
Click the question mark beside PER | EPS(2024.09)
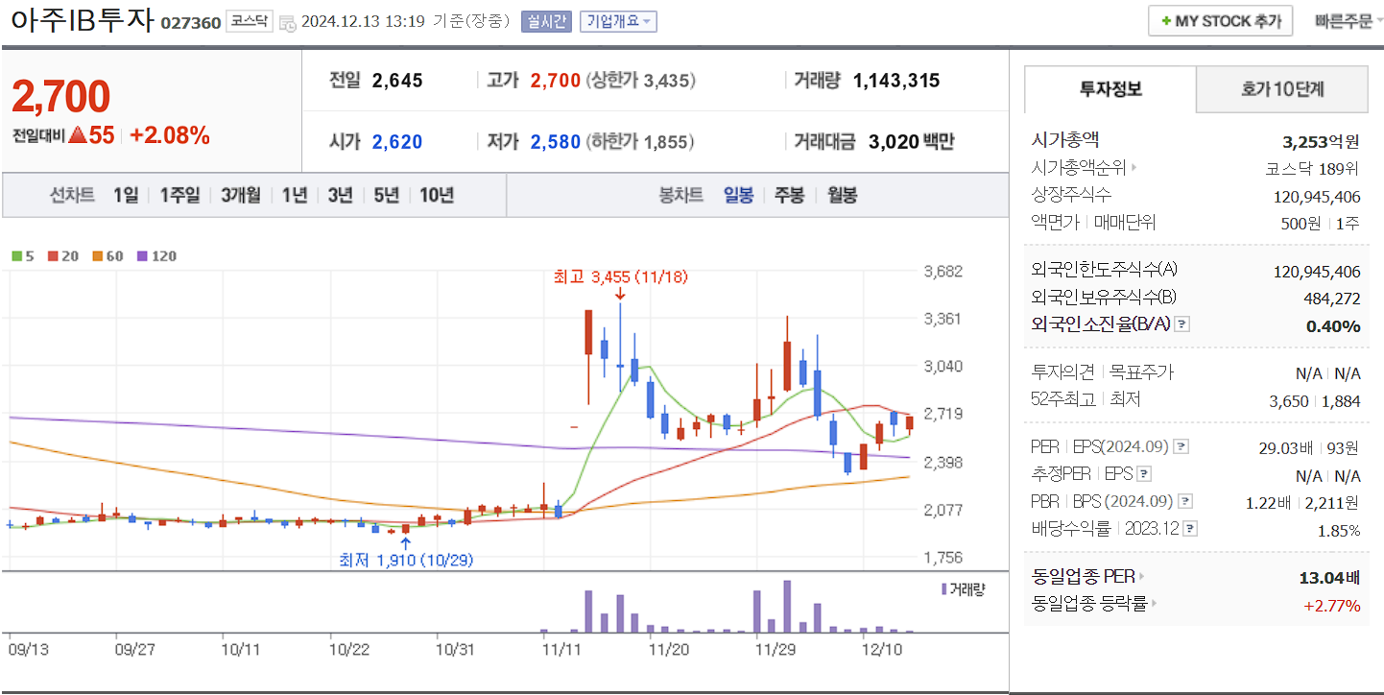1181,447
